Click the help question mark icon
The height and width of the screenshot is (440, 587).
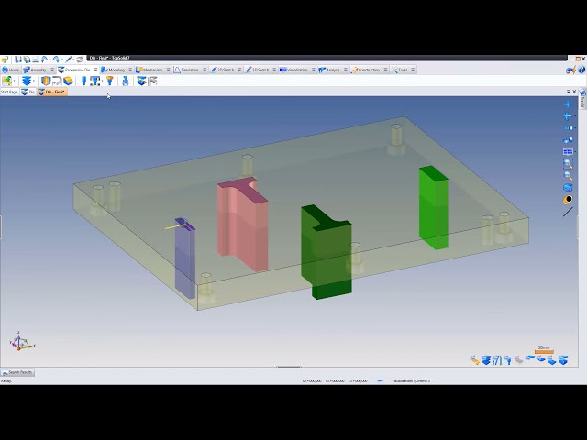580,70
